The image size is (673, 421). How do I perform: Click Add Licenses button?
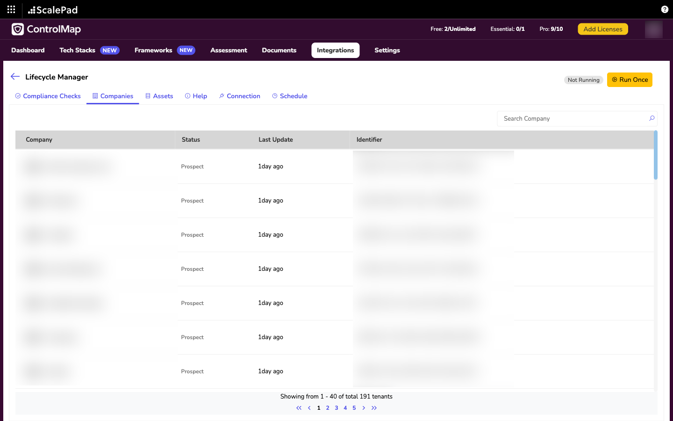603,29
